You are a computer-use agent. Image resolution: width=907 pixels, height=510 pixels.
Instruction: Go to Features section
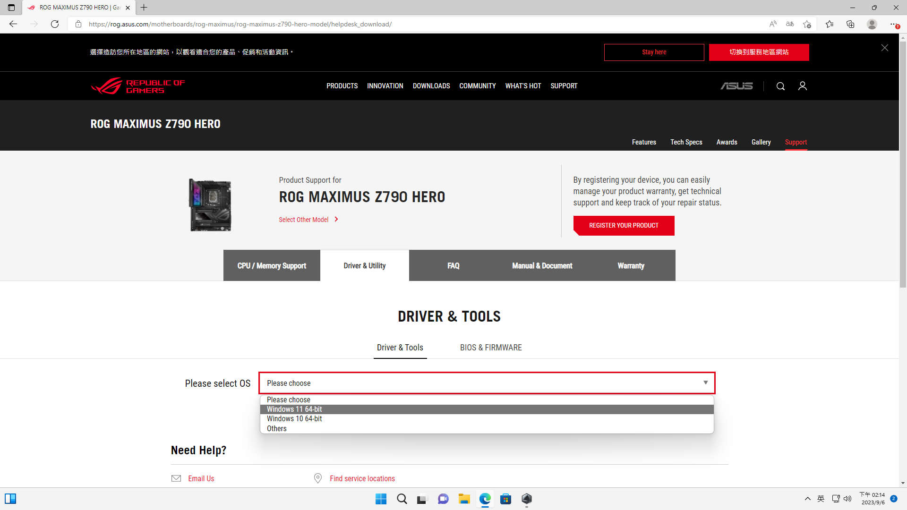(644, 142)
